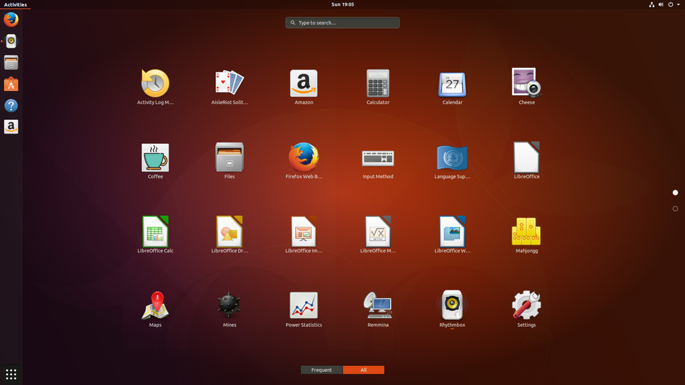The height and width of the screenshot is (385, 685).
Task: Open the Maps app
Action: point(155,309)
